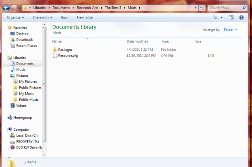The width and height of the screenshot is (252, 167).
Task: Go to The Sims 3 breadcrumb segment
Action: click(x=113, y=8)
